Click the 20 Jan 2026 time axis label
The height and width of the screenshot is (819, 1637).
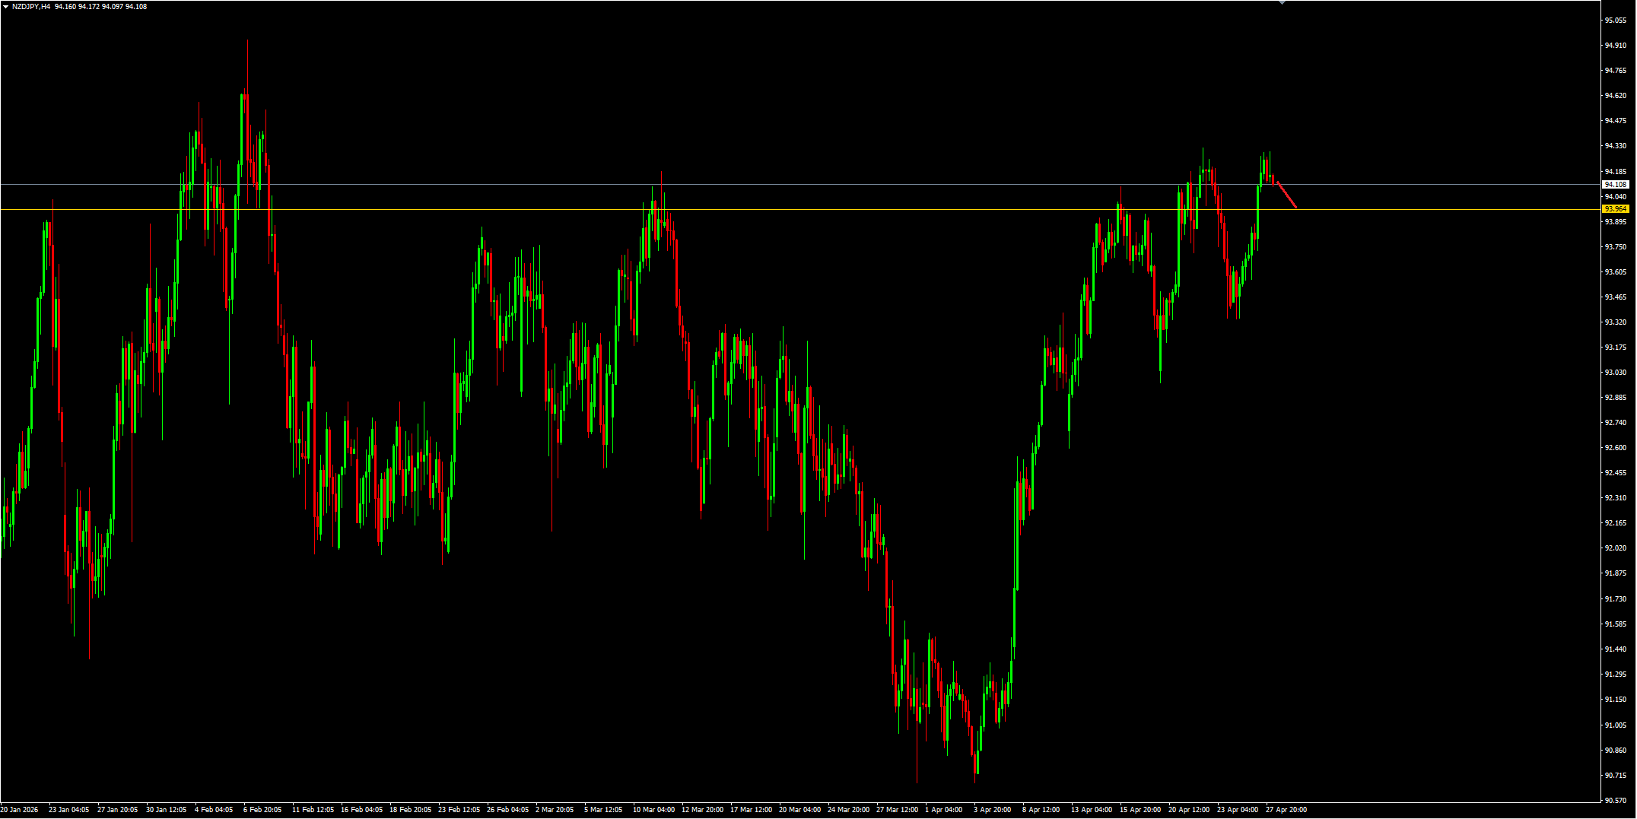click(x=19, y=810)
